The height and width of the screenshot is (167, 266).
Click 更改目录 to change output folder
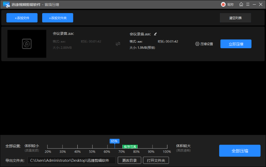coord(129,161)
